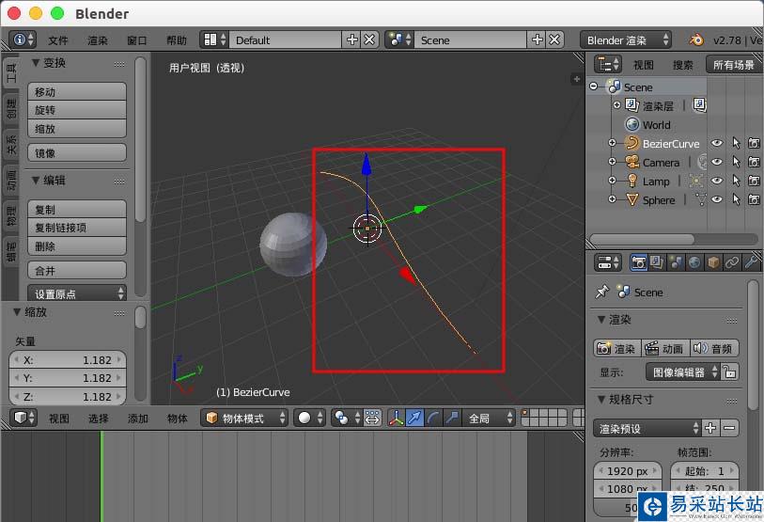Hide the Camera object via eye icon
This screenshot has width=764, height=522.
click(717, 163)
